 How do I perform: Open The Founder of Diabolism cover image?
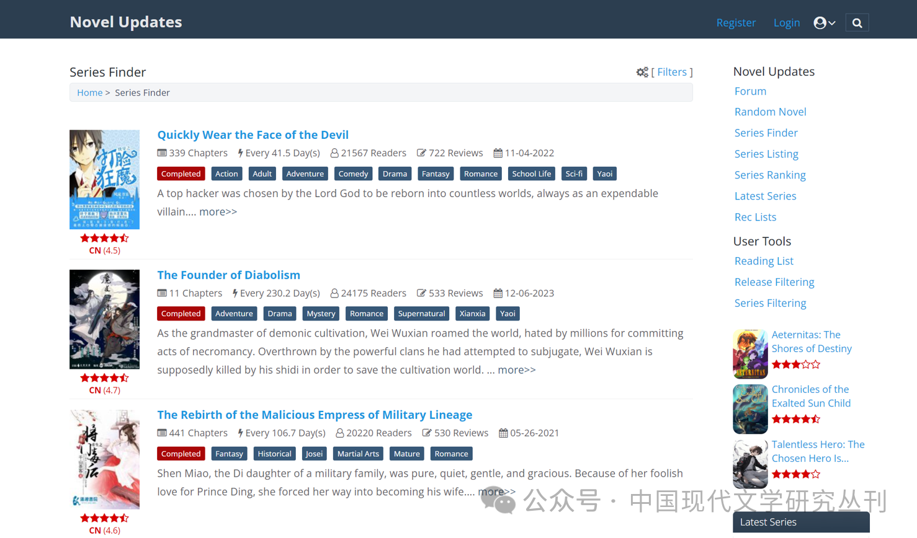[104, 319]
